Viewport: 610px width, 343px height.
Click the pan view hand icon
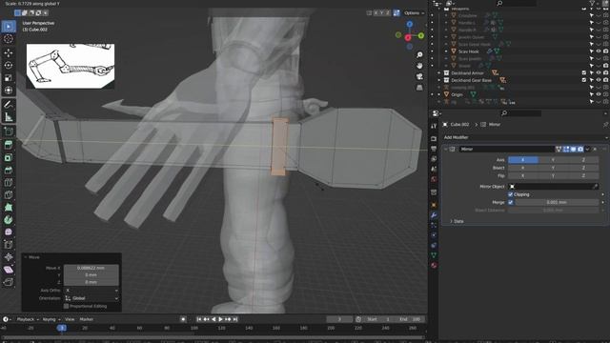coord(419,66)
